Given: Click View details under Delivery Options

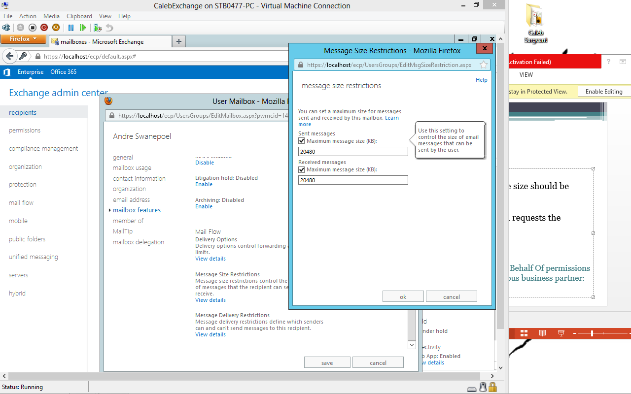Looking at the screenshot, I should coord(210,259).
